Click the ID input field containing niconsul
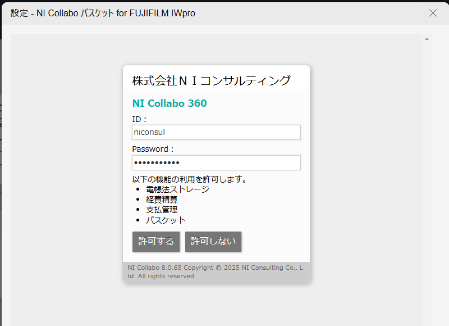 [x=216, y=132]
